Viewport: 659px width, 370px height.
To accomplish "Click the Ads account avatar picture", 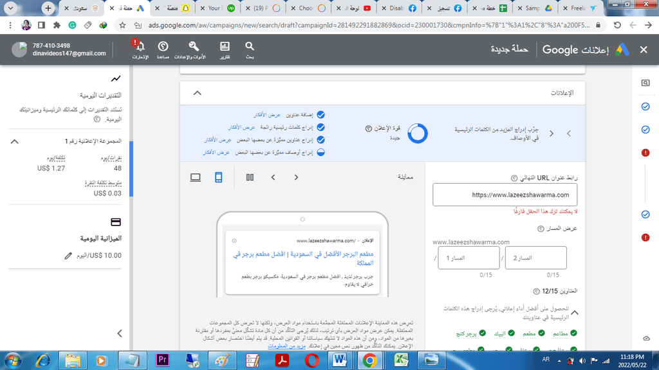I will pyautogui.click(x=19, y=49).
